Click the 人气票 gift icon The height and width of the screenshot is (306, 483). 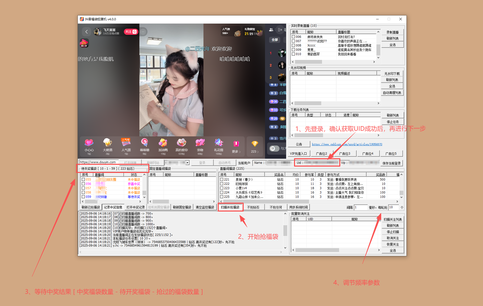tap(126, 145)
